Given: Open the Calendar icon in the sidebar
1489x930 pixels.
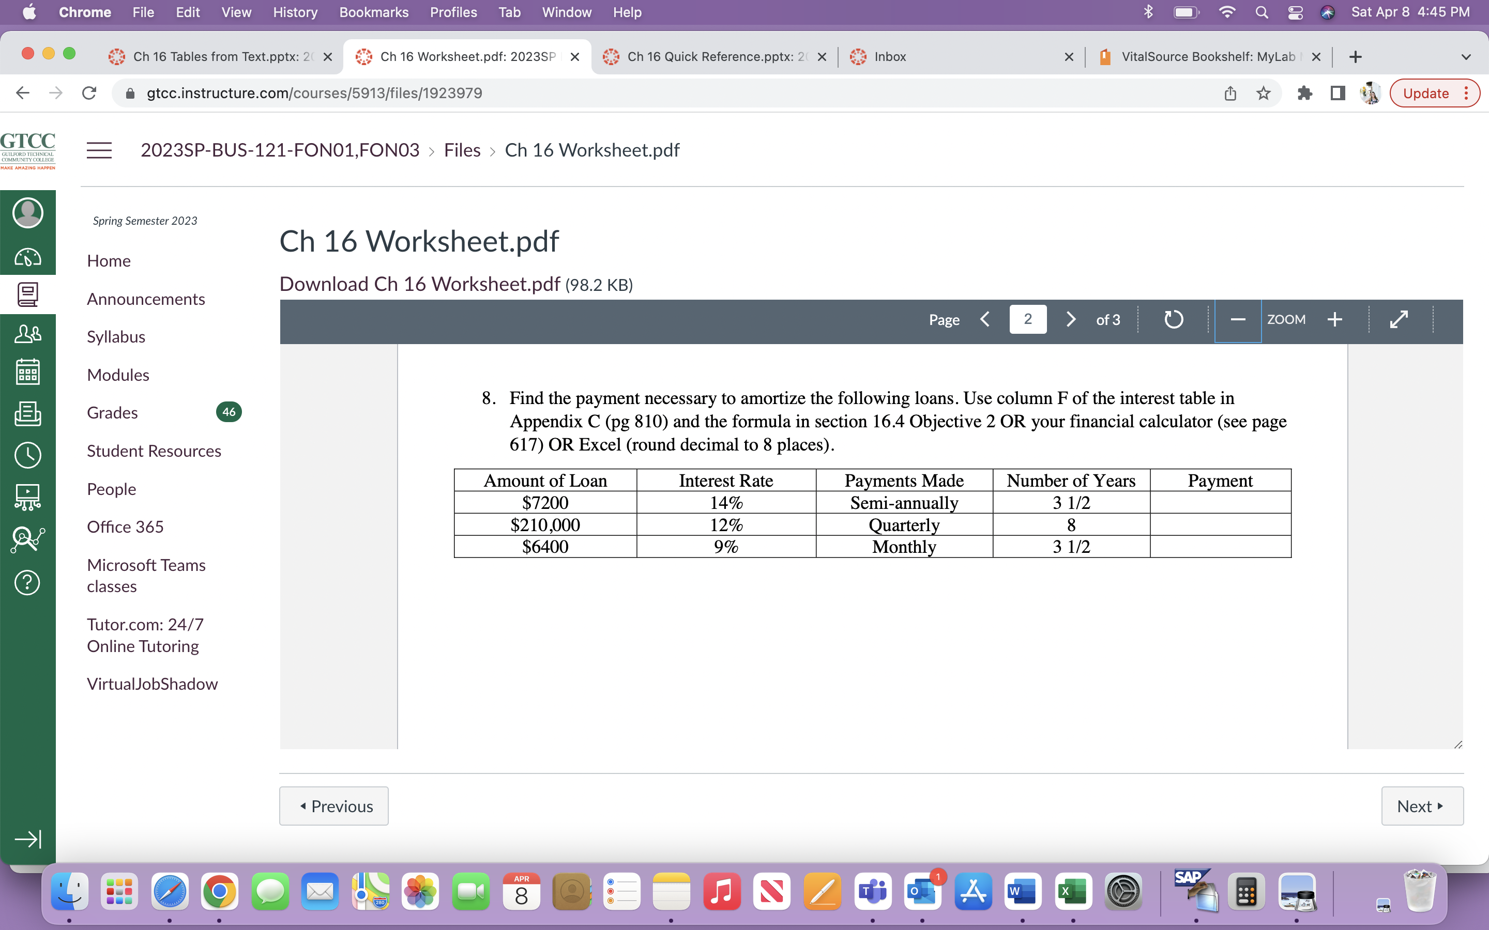Looking at the screenshot, I should tap(28, 371).
